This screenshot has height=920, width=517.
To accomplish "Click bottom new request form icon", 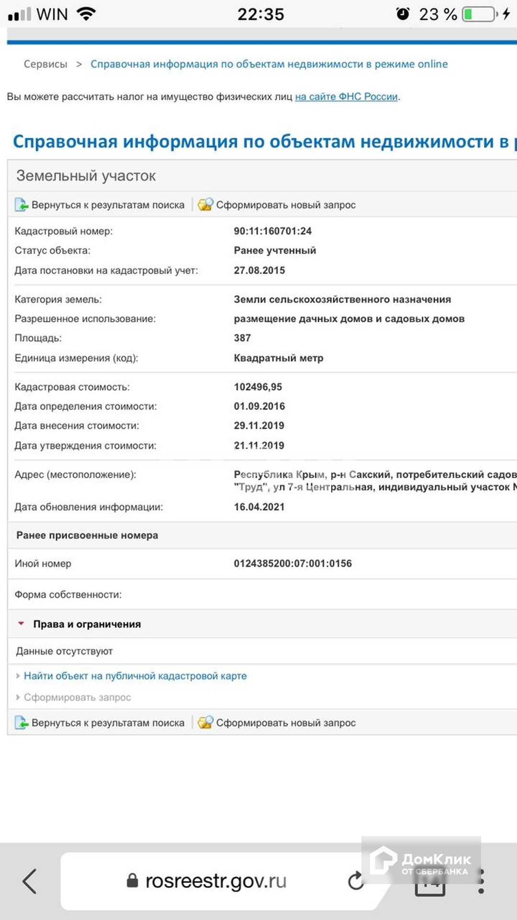I will (x=205, y=723).
